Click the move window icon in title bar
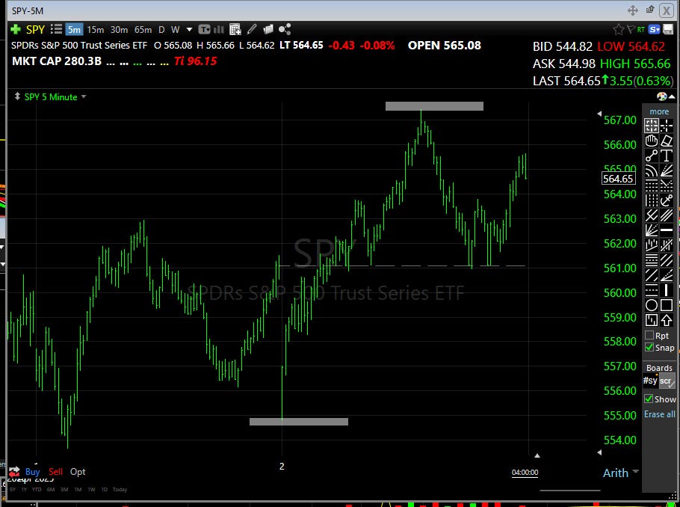 pos(633,10)
